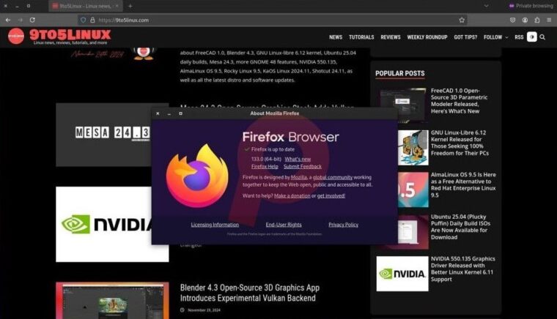Close the About Mozilla Firefox dialog
The height and width of the screenshot is (319, 557).
click(158, 113)
